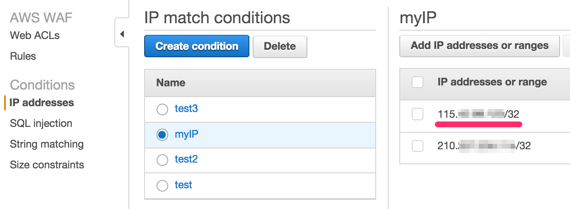
Task: Open SQL injection conditions
Action: coord(41,124)
